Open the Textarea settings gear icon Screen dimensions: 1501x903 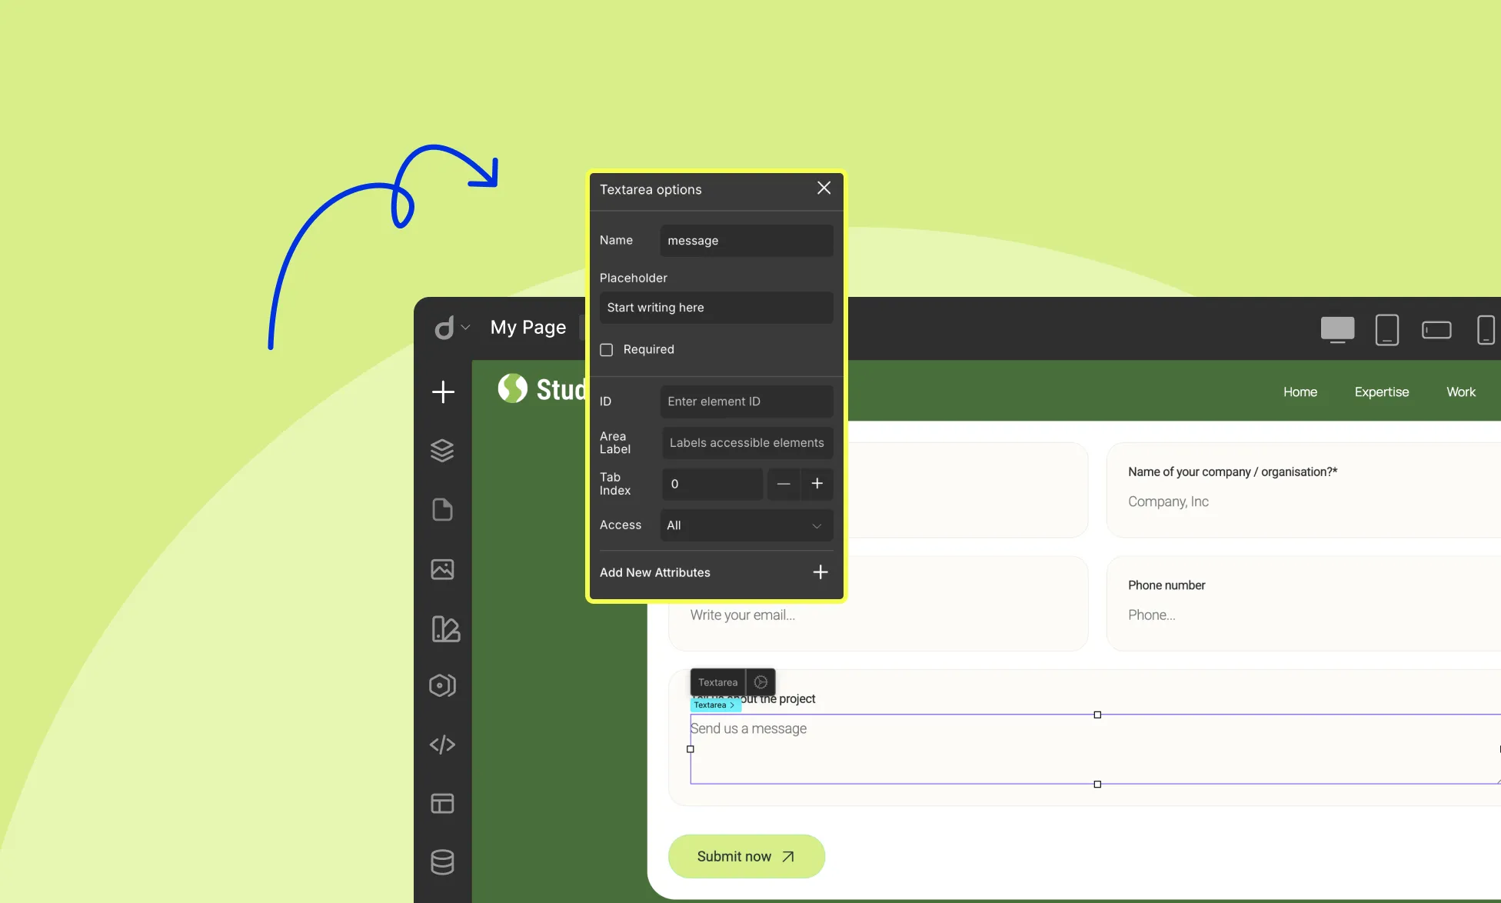(760, 682)
